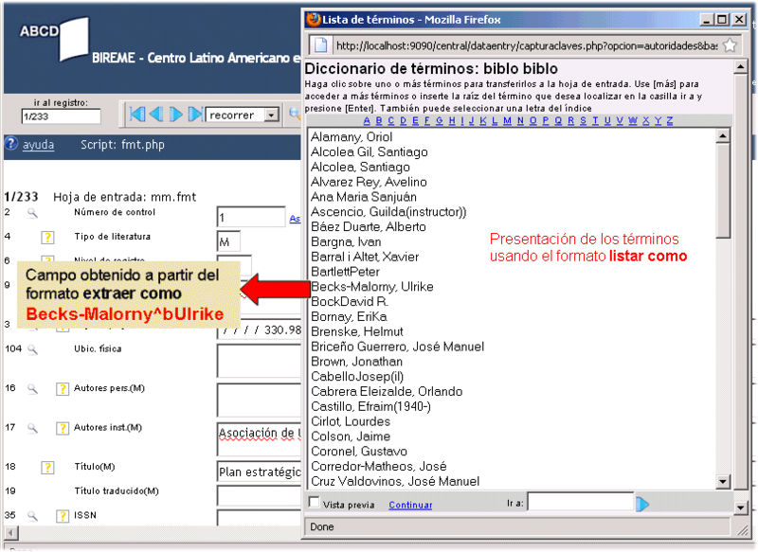Click the Continuar link
This screenshot has height=552, width=758.
pyautogui.click(x=410, y=505)
